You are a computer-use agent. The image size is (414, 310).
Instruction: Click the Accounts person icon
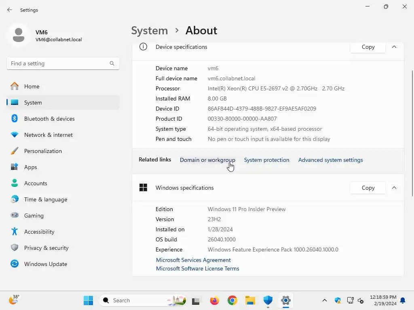click(x=15, y=183)
